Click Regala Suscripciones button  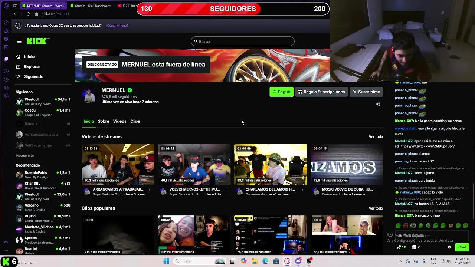coord(321,92)
